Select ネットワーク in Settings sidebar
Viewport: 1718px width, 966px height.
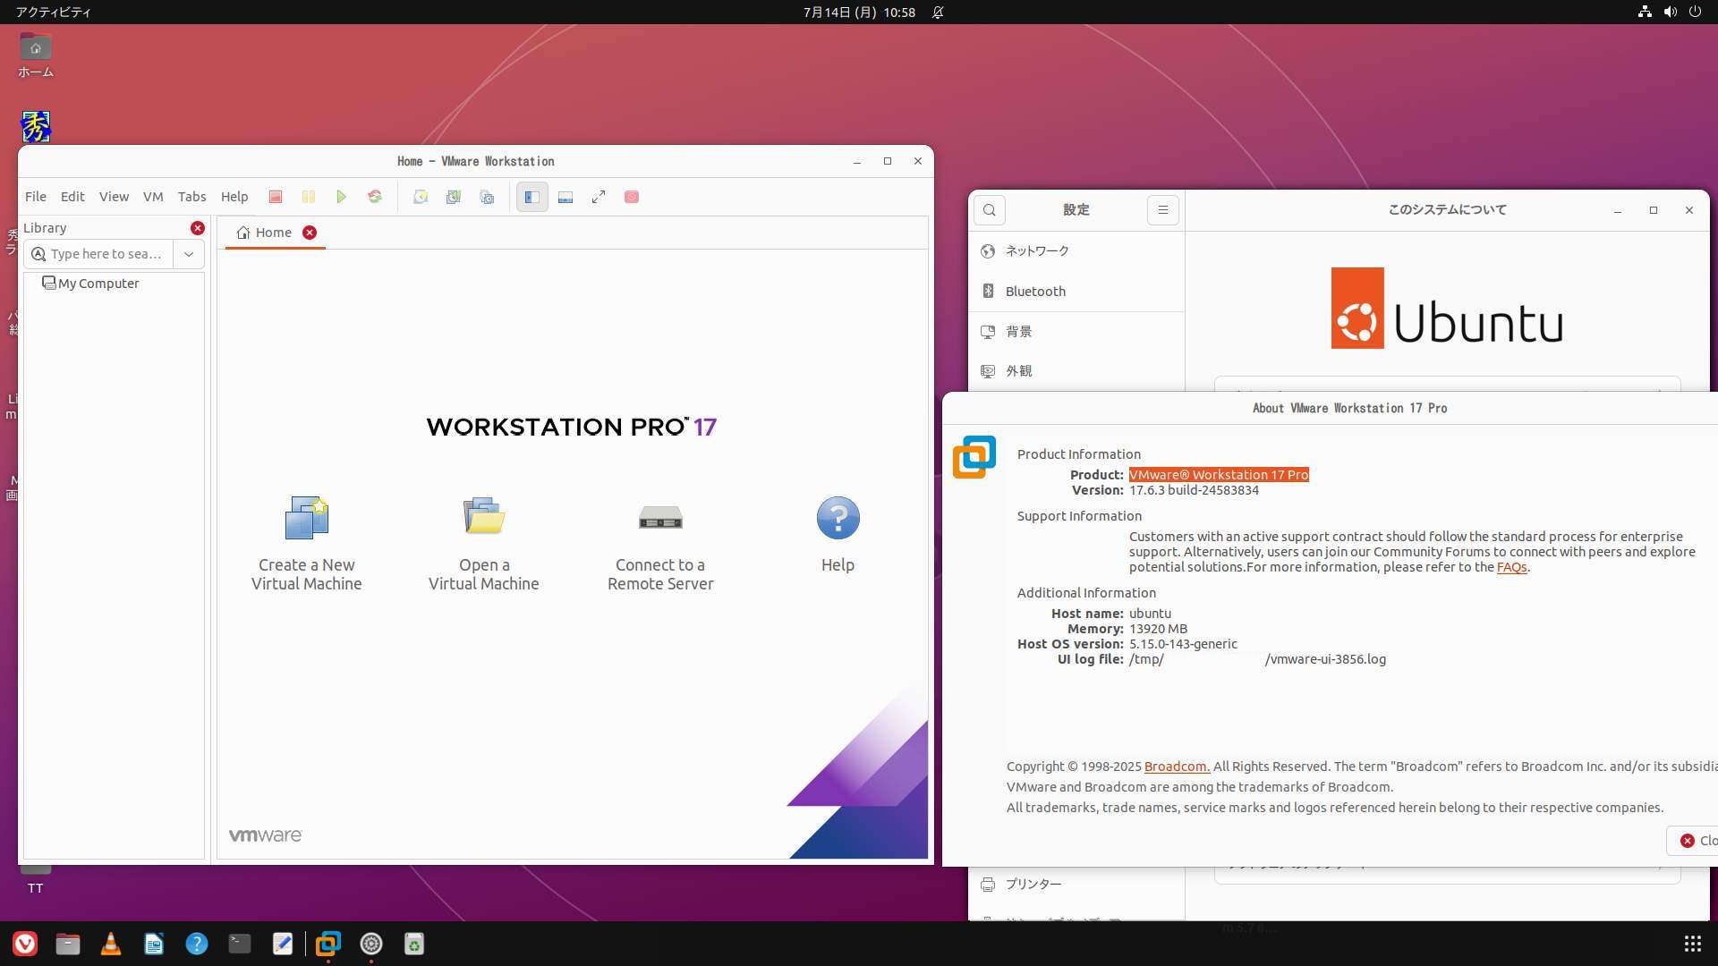pos(1076,251)
